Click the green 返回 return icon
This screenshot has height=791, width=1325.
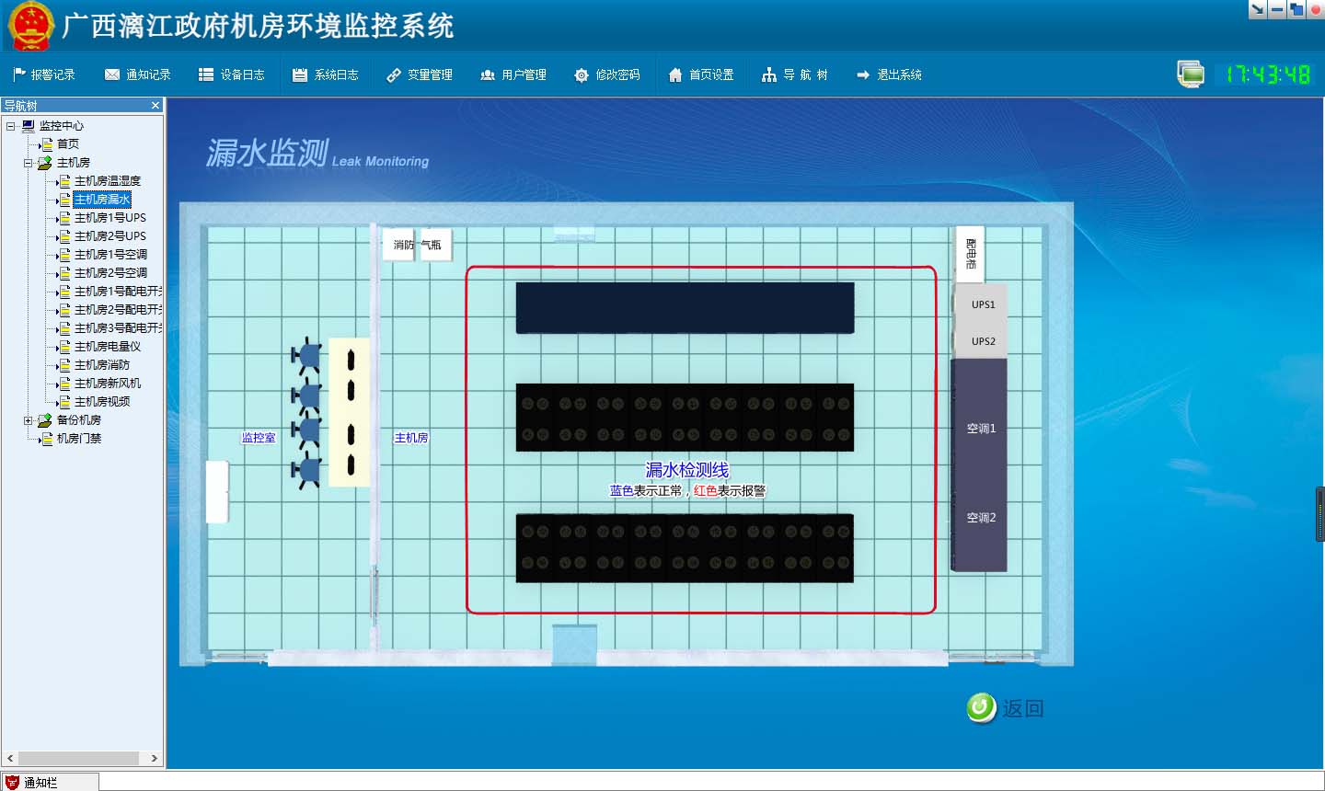pos(981,707)
